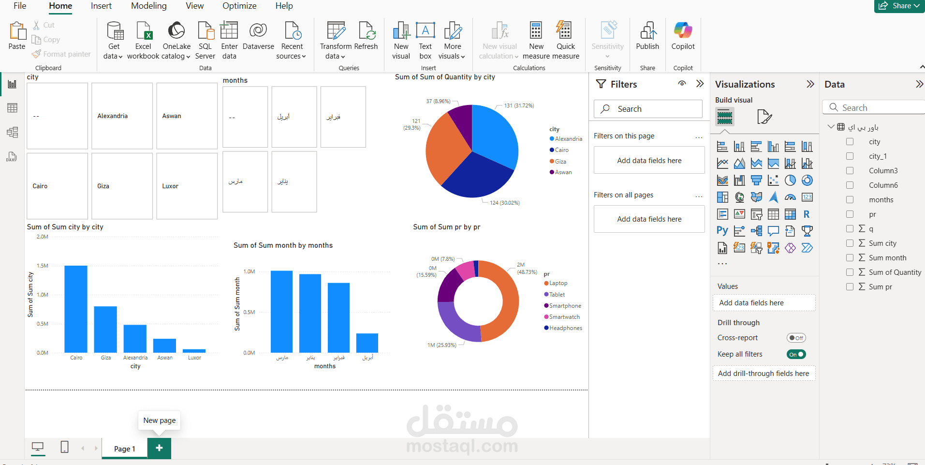
Task: Switch to Table view in left sidebar
Action: pyautogui.click(x=13, y=108)
